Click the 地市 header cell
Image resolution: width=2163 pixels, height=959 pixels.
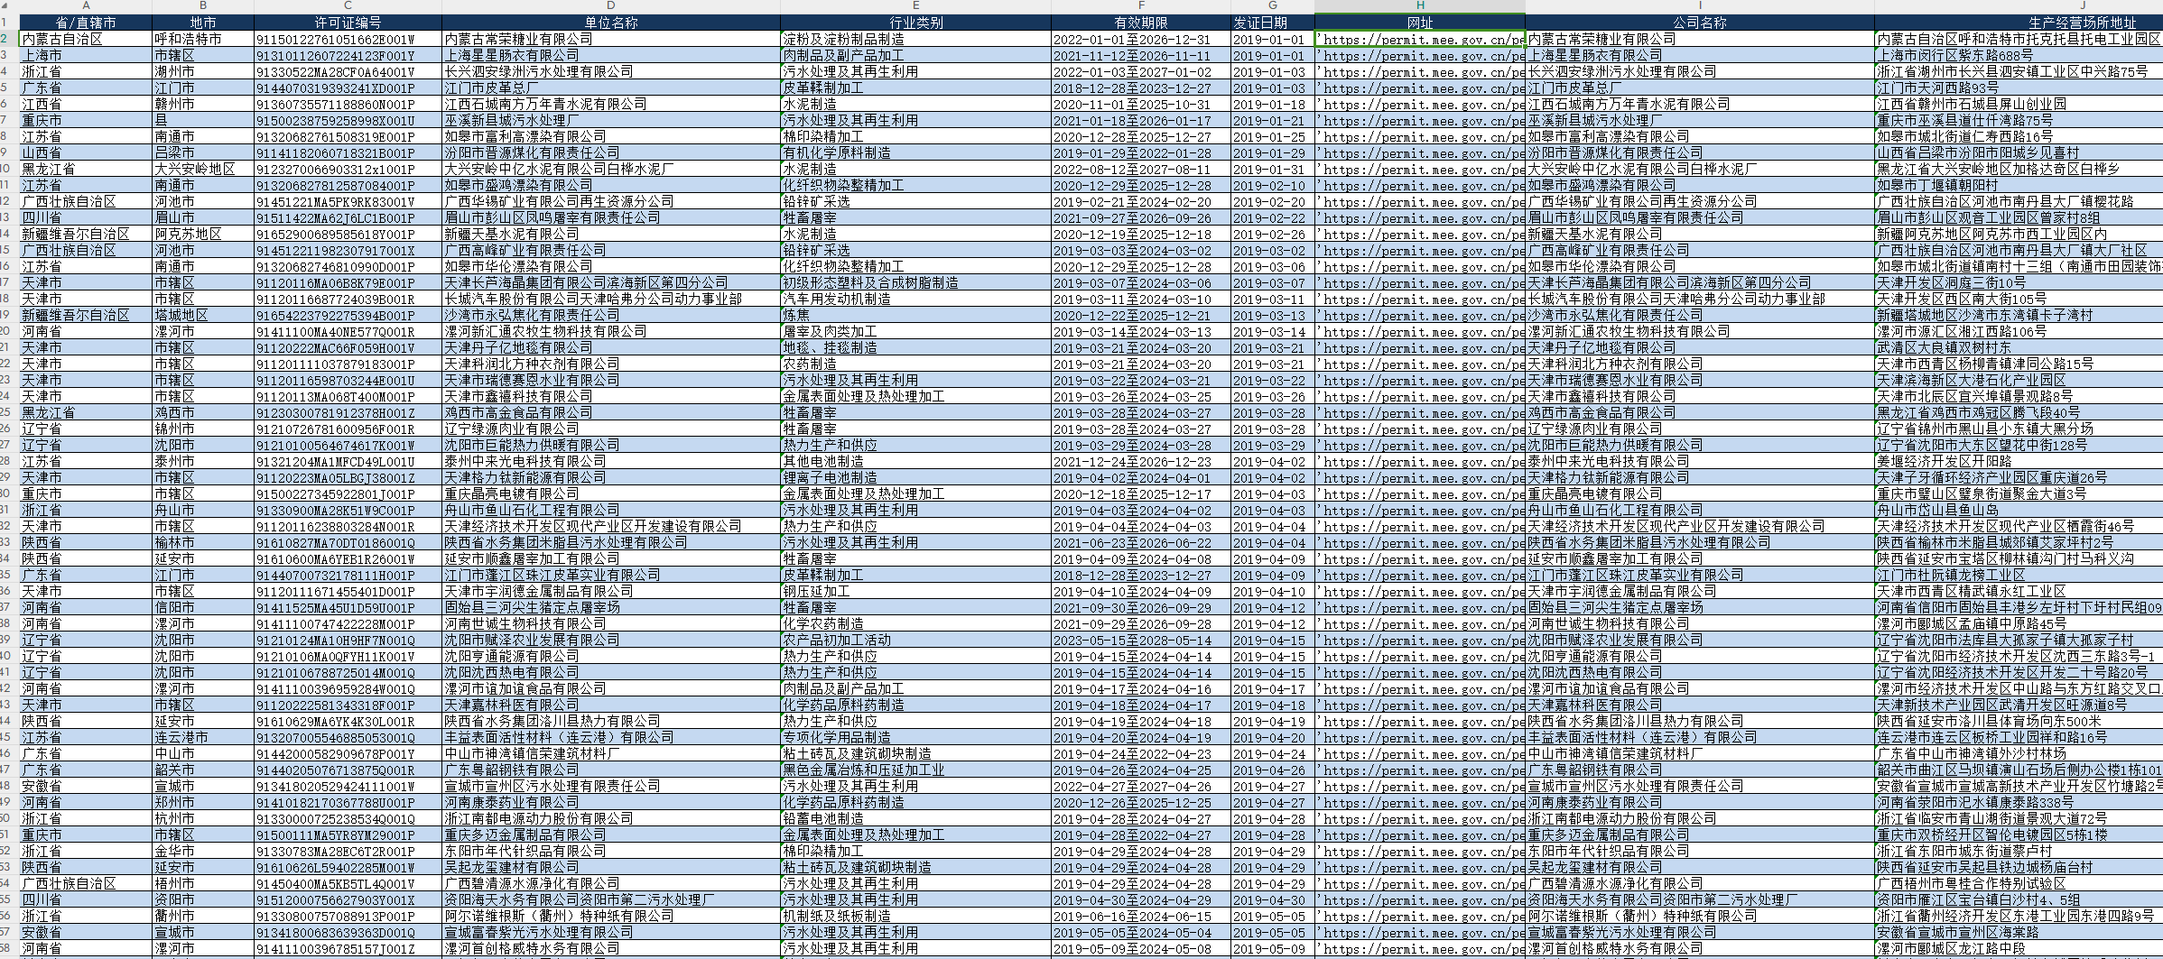203,23
